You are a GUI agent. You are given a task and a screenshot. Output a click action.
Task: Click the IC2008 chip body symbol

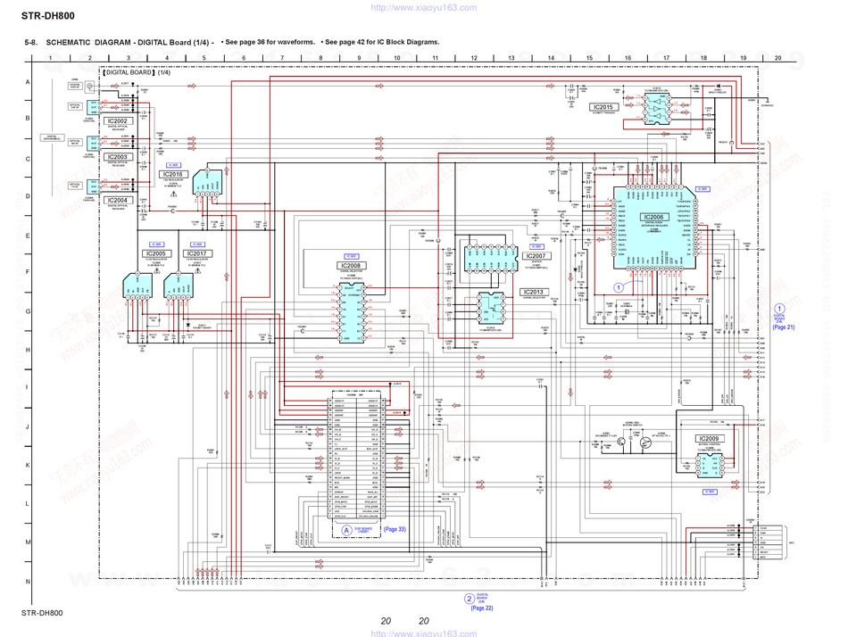(x=353, y=312)
